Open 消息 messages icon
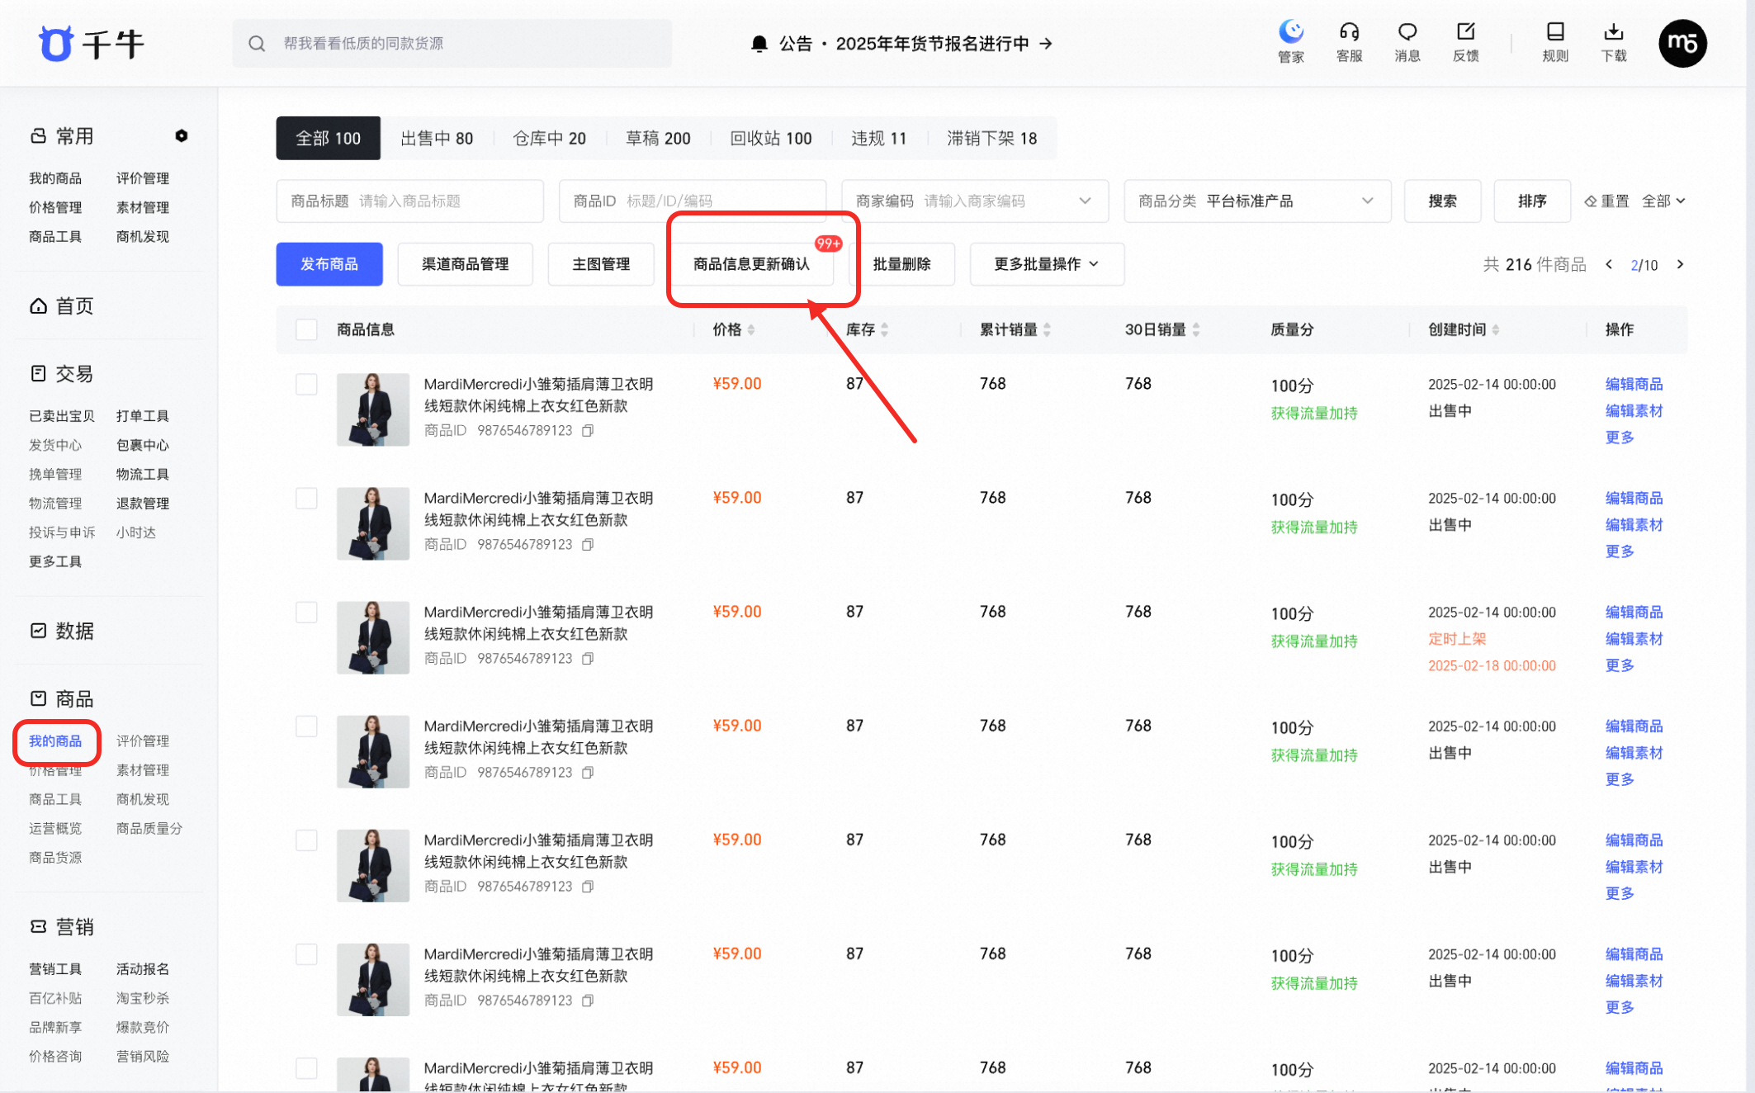1755x1093 pixels. pos(1407,32)
